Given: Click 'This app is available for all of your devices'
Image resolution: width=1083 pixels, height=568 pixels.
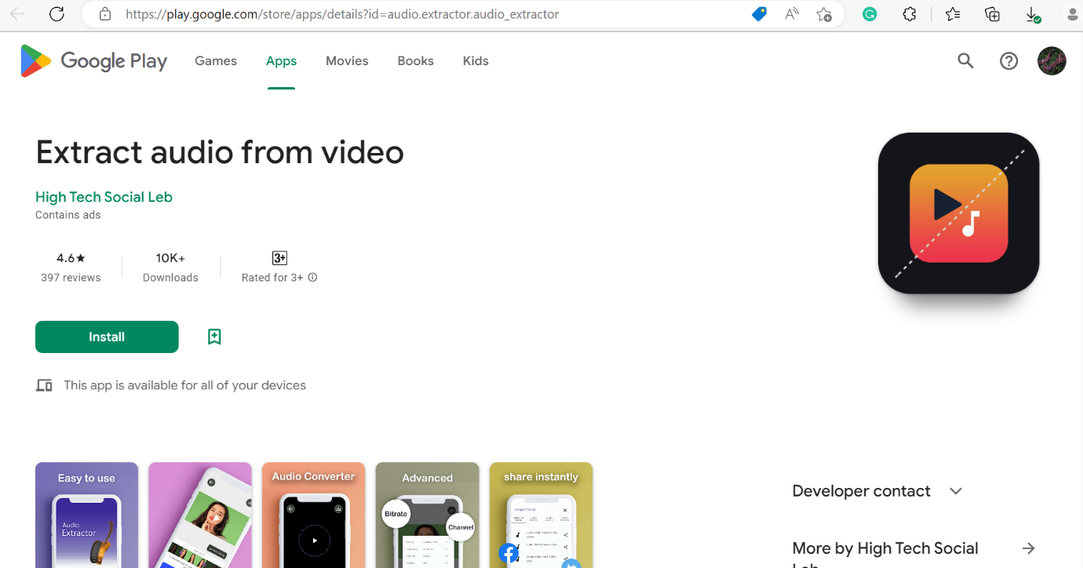Looking at the screenshot, I should [184, 385].
